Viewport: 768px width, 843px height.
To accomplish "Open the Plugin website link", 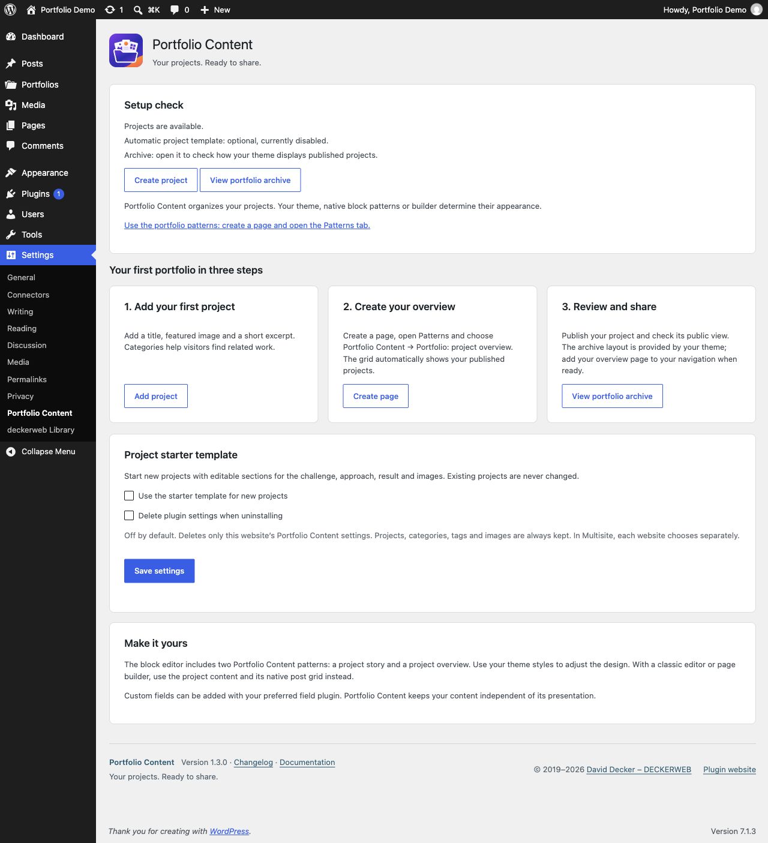I will pyautogui.click(x=730, y=769).
